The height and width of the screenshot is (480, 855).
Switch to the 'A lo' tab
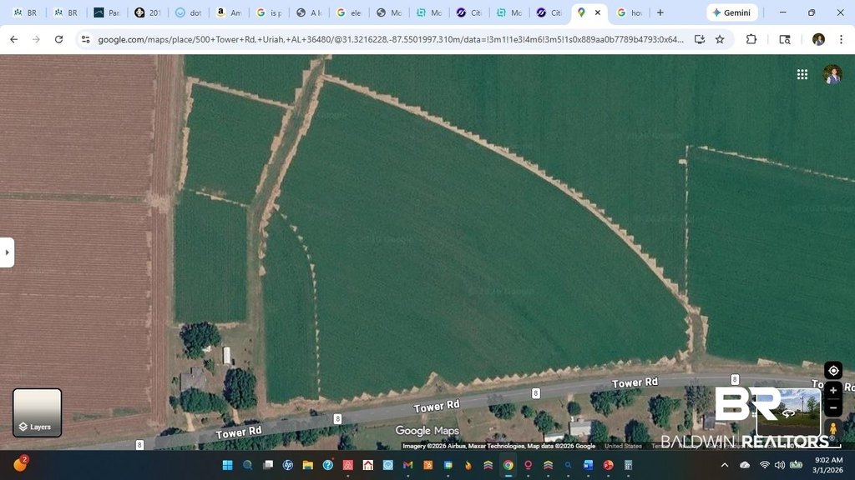click(309, 12)
